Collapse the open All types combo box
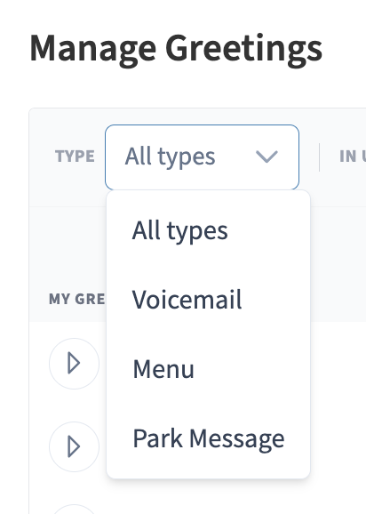This screenshot has height=514, width=366. [x=202, y=157]
